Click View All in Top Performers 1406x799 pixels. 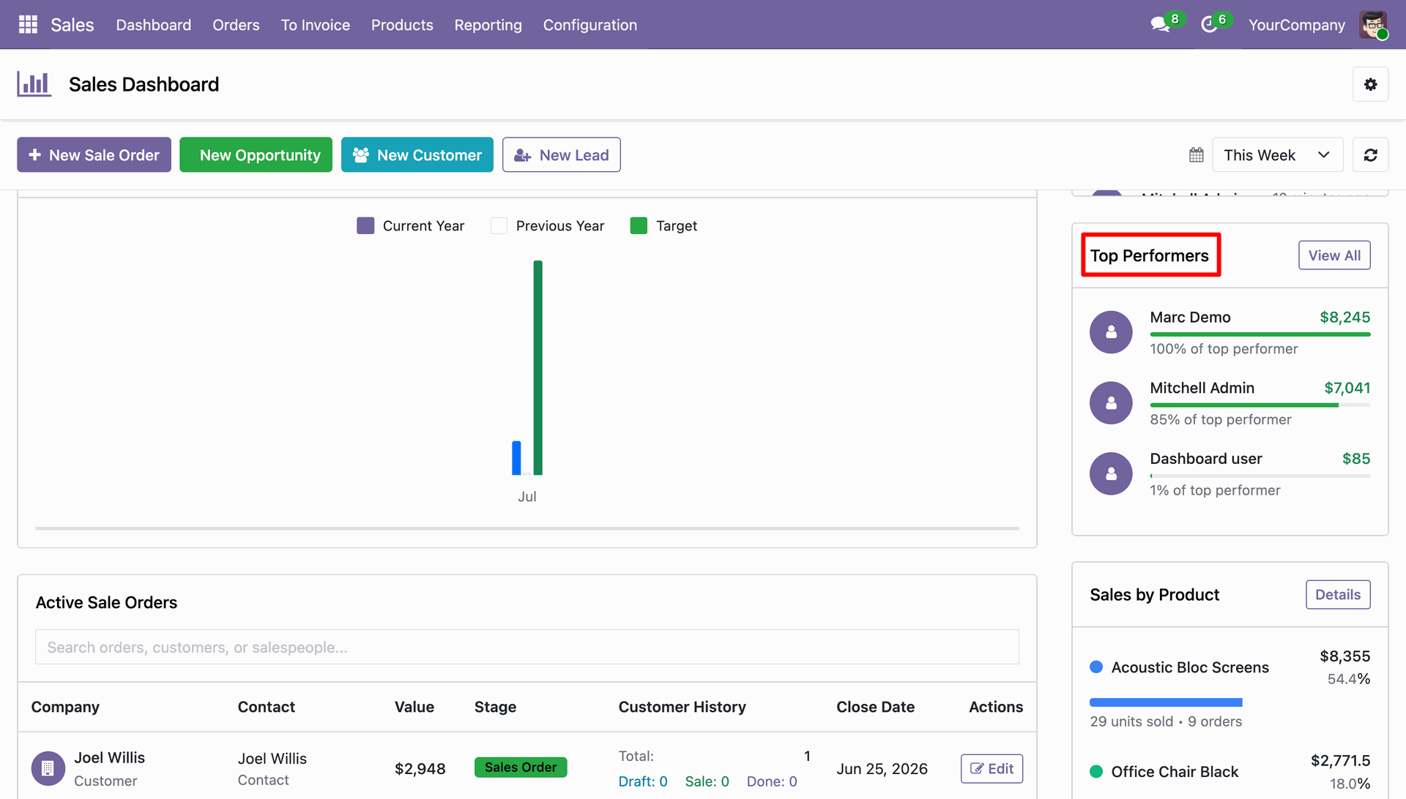click(1334, 255)
